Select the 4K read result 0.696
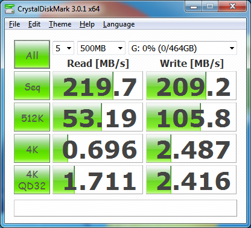This screenshot has height=228, width=251. pos(98,148)
